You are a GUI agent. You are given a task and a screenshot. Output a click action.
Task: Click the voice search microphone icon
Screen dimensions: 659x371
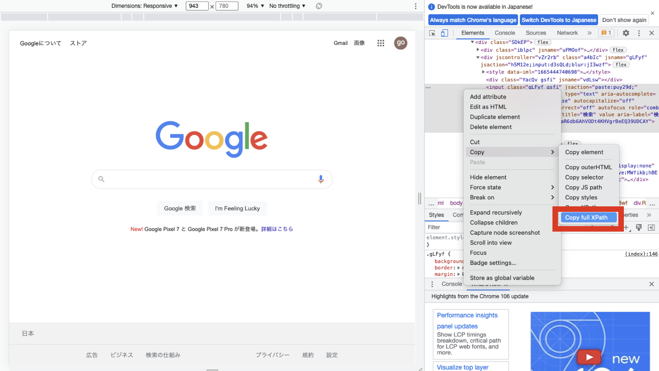(x=321, y=179)
